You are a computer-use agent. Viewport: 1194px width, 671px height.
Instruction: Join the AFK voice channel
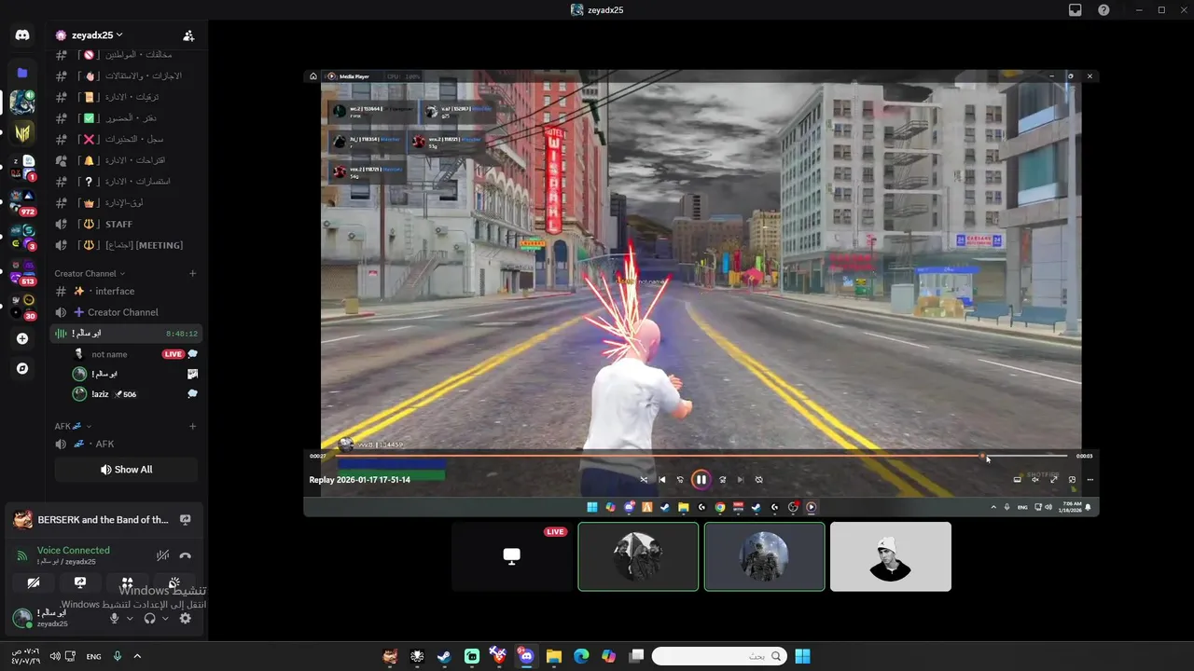click(x=125, y=444)
